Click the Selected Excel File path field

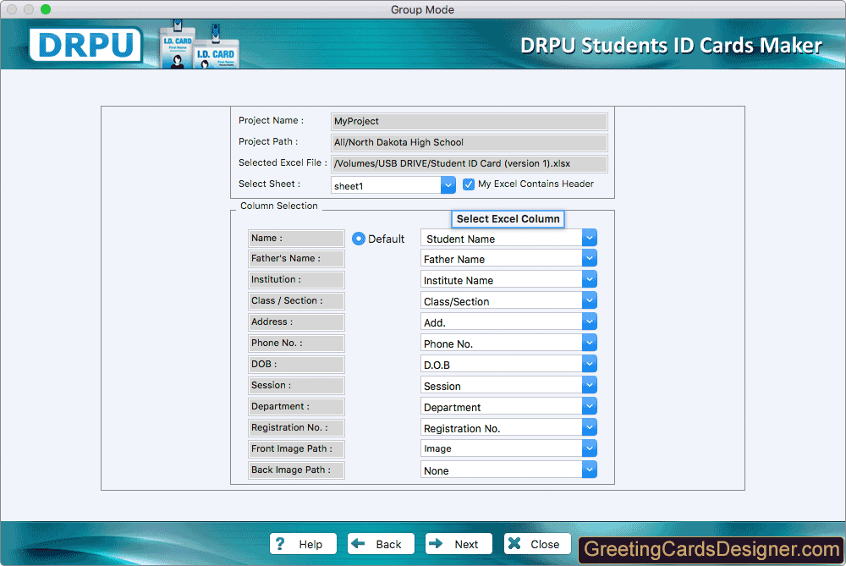coord(469,163)
